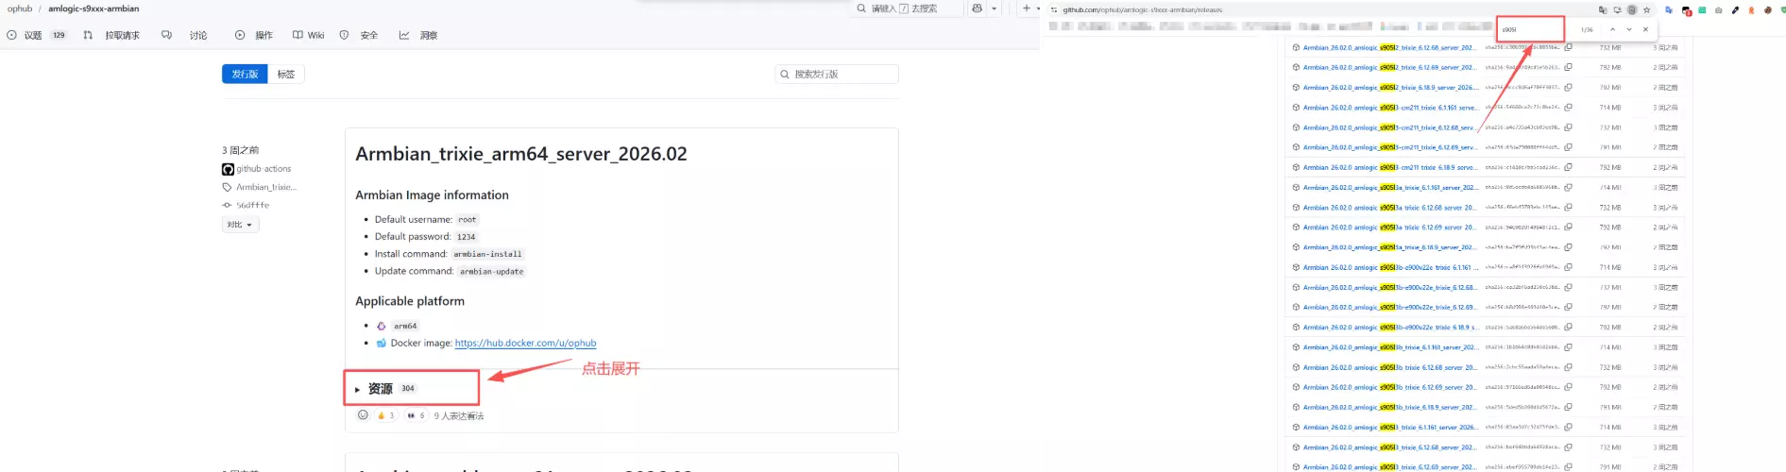Open the hub.docker.com/u/ophub link

525,343
